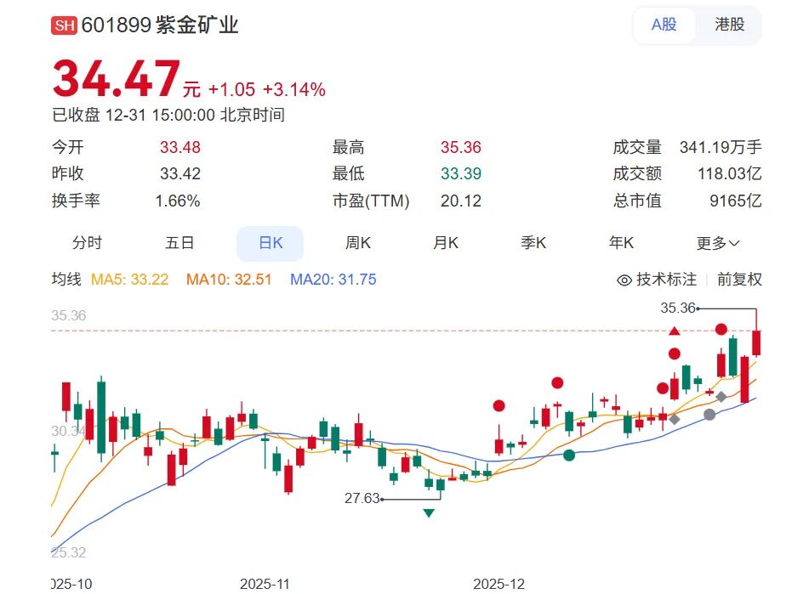Viewport: 809px width, 594px height.
Task: Click the red SH exchange badge
Action: pos(65,25)
